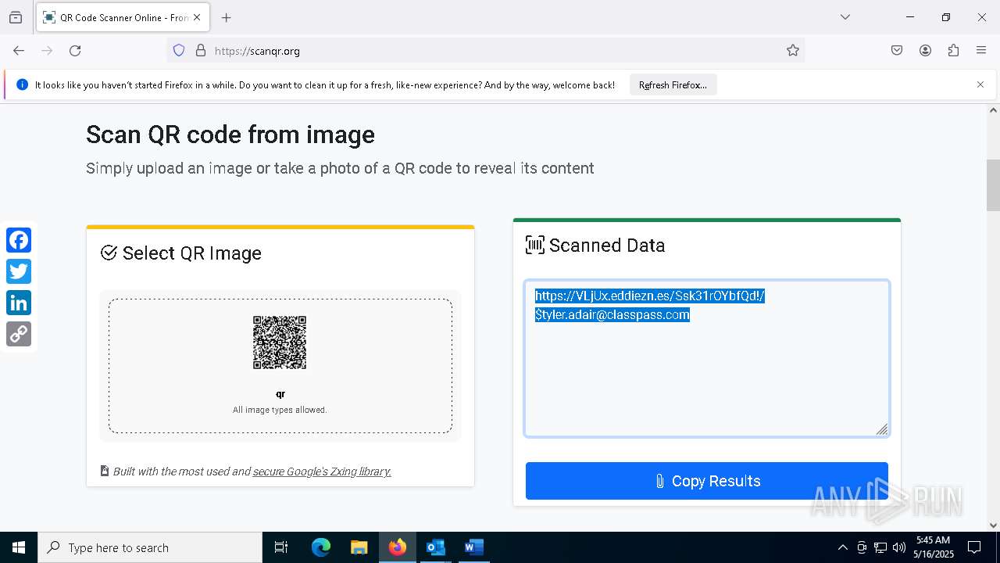This screenshot has height=563, width=1000.
Task: Click the 'Scan QR code from image' heading
Action: [230, 134]
